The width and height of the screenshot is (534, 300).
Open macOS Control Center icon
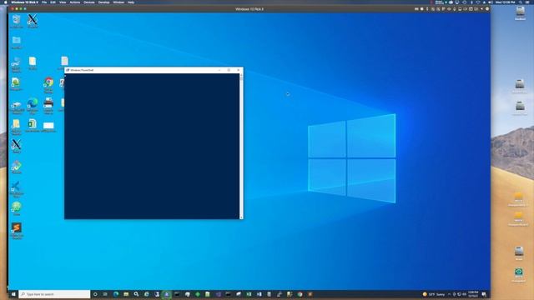[x=527, y=2]
